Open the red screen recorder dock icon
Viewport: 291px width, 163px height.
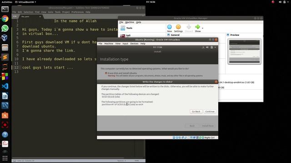coord(5,125)
